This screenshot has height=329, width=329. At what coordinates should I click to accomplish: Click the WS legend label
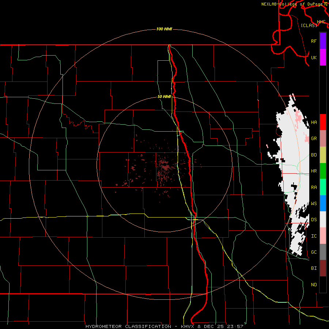(314, 203)
